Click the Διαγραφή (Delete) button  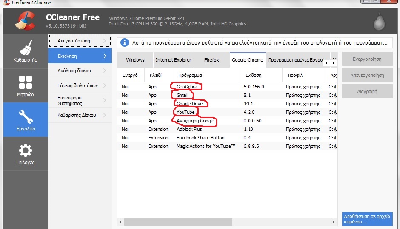367,91
